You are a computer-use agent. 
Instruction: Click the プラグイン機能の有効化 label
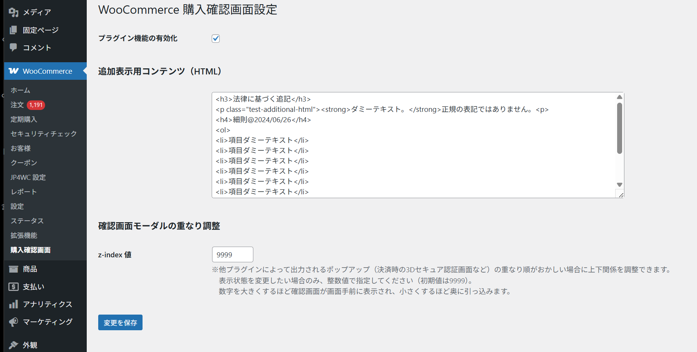click(138, 38)
